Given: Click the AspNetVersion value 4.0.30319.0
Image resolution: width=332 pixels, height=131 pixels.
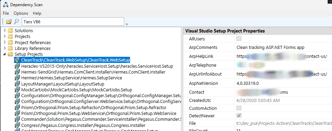Looking at the screenshot, I should (247, 83).
